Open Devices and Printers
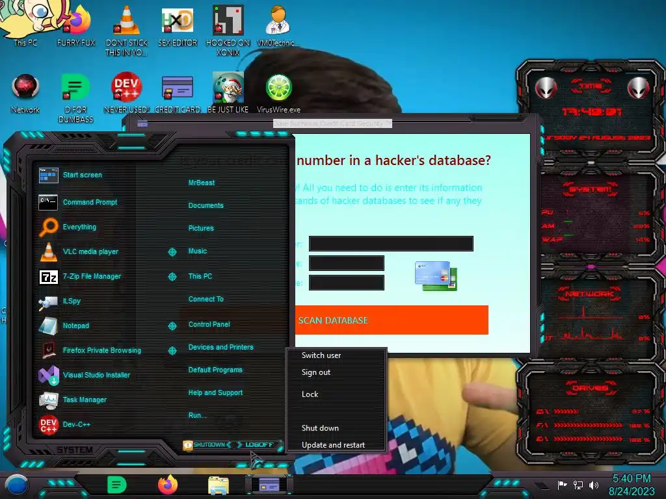This screenshot has height=499, width=666. 220,347
